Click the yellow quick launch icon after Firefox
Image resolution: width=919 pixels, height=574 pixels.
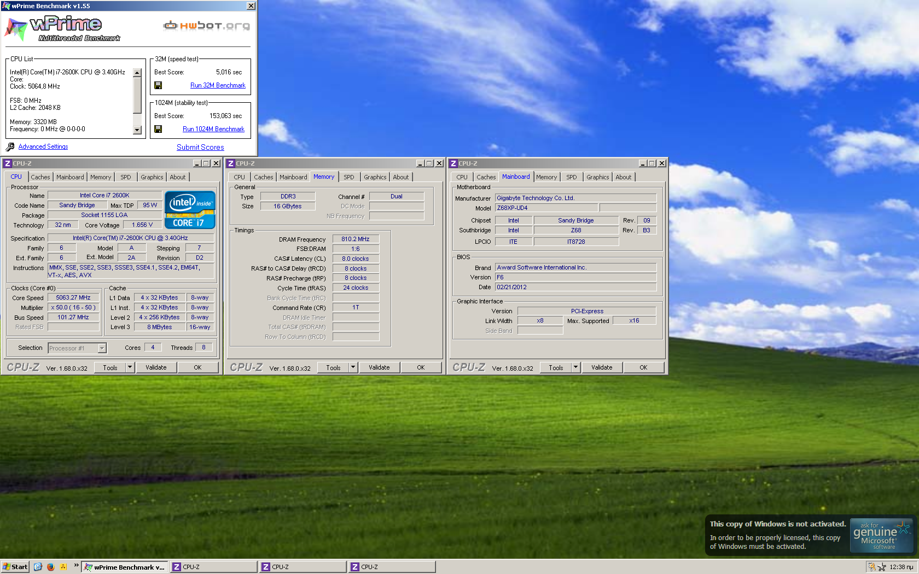(x=63, y=567)
